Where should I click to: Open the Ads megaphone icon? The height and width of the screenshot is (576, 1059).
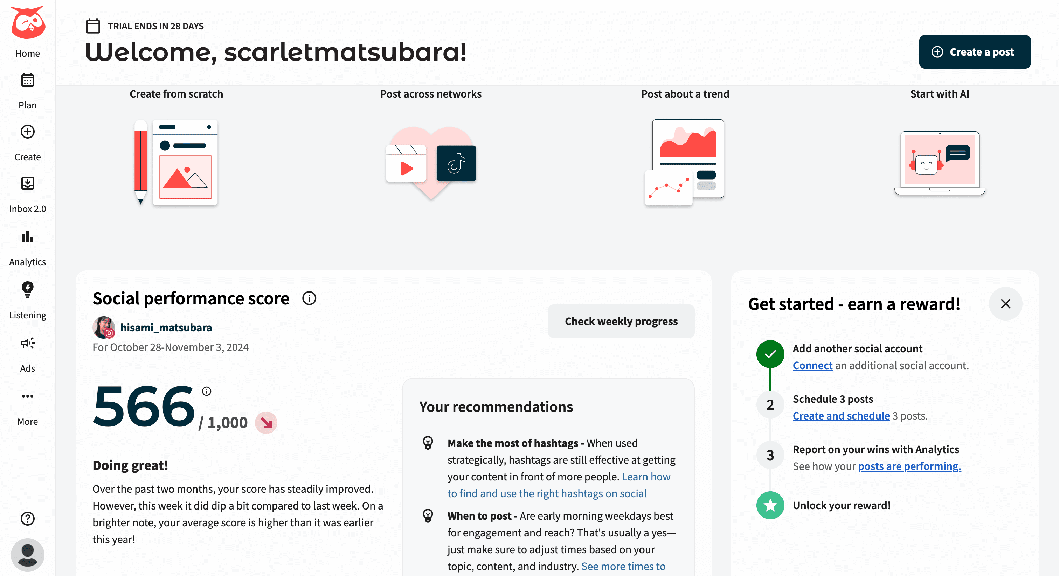28,343
